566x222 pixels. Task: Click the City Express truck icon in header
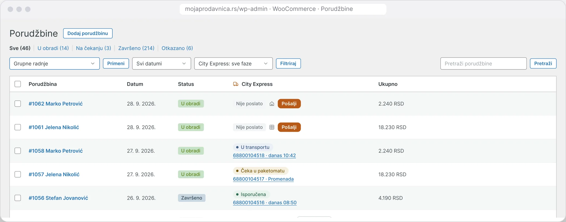(x=236, y=84)
